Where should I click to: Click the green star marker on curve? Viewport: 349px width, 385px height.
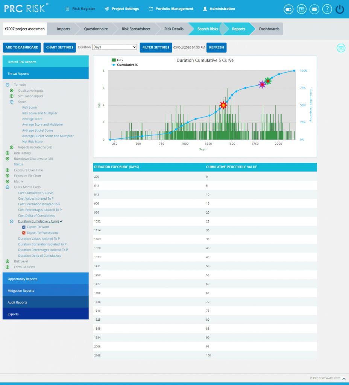tap(268, 81)
